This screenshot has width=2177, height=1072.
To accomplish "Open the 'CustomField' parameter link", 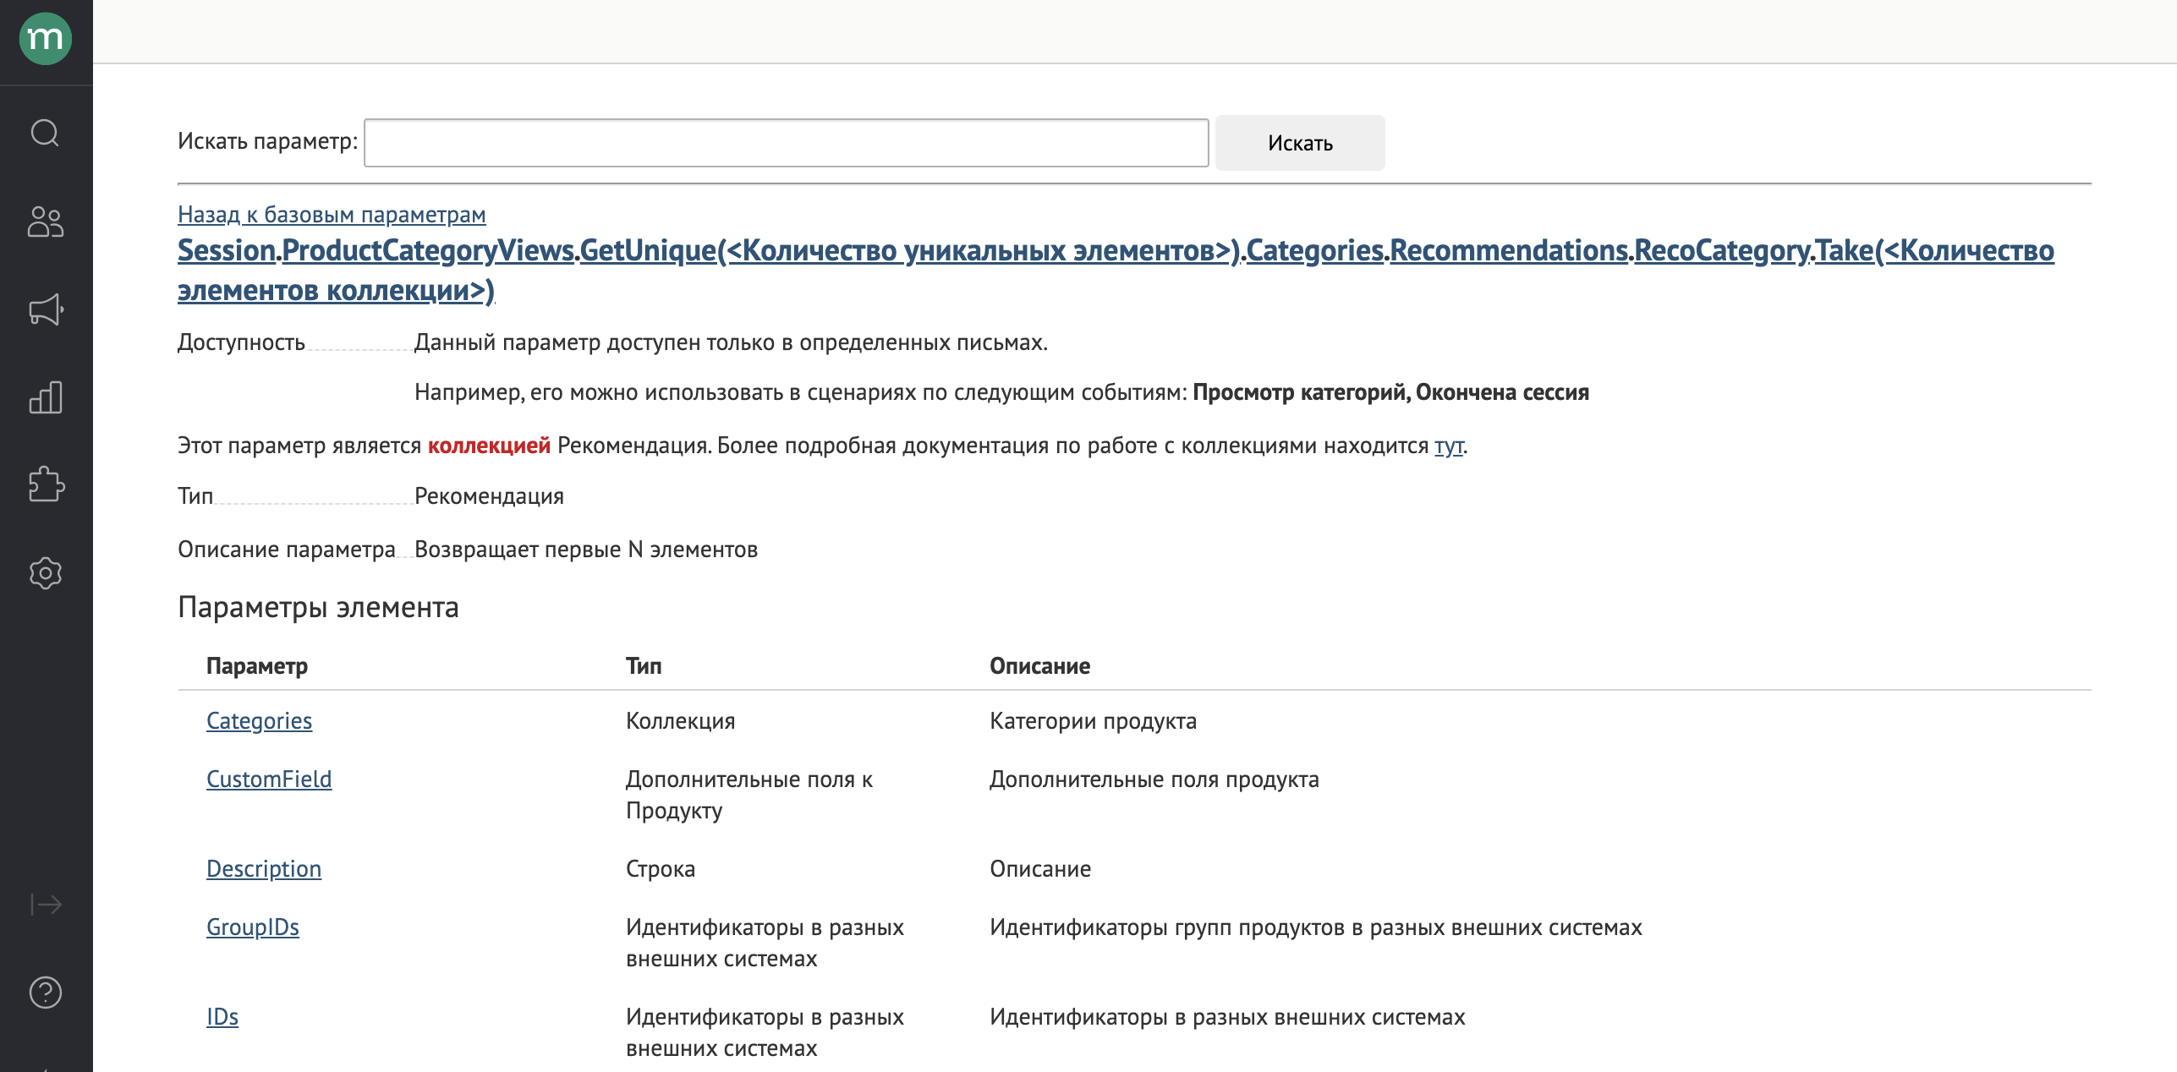I will click(269, 779).
